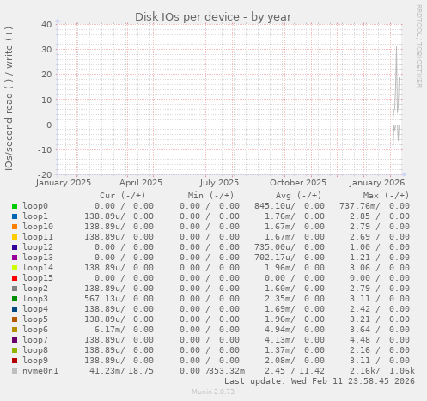Select the loop5 legend label

coord(35,319)
